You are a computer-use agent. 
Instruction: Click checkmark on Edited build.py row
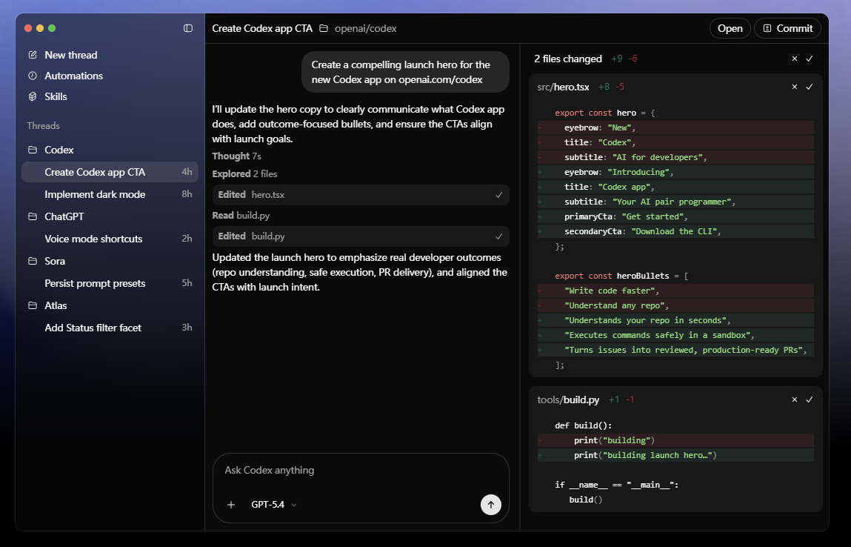(498, 237)
